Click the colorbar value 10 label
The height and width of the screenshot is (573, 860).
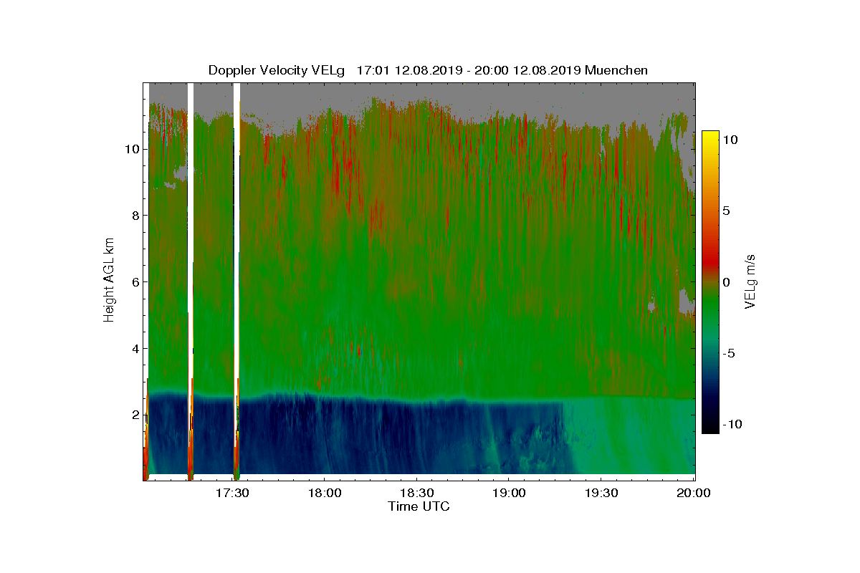click(x=730, y=140)
